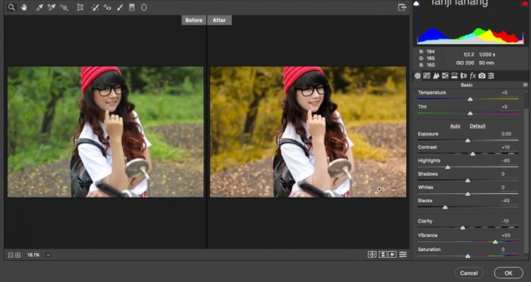Open the Basic panel flyout menu

click(x=525, y=84)
